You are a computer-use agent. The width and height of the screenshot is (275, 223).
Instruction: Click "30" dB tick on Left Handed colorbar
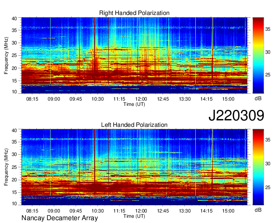coord(268,164)
